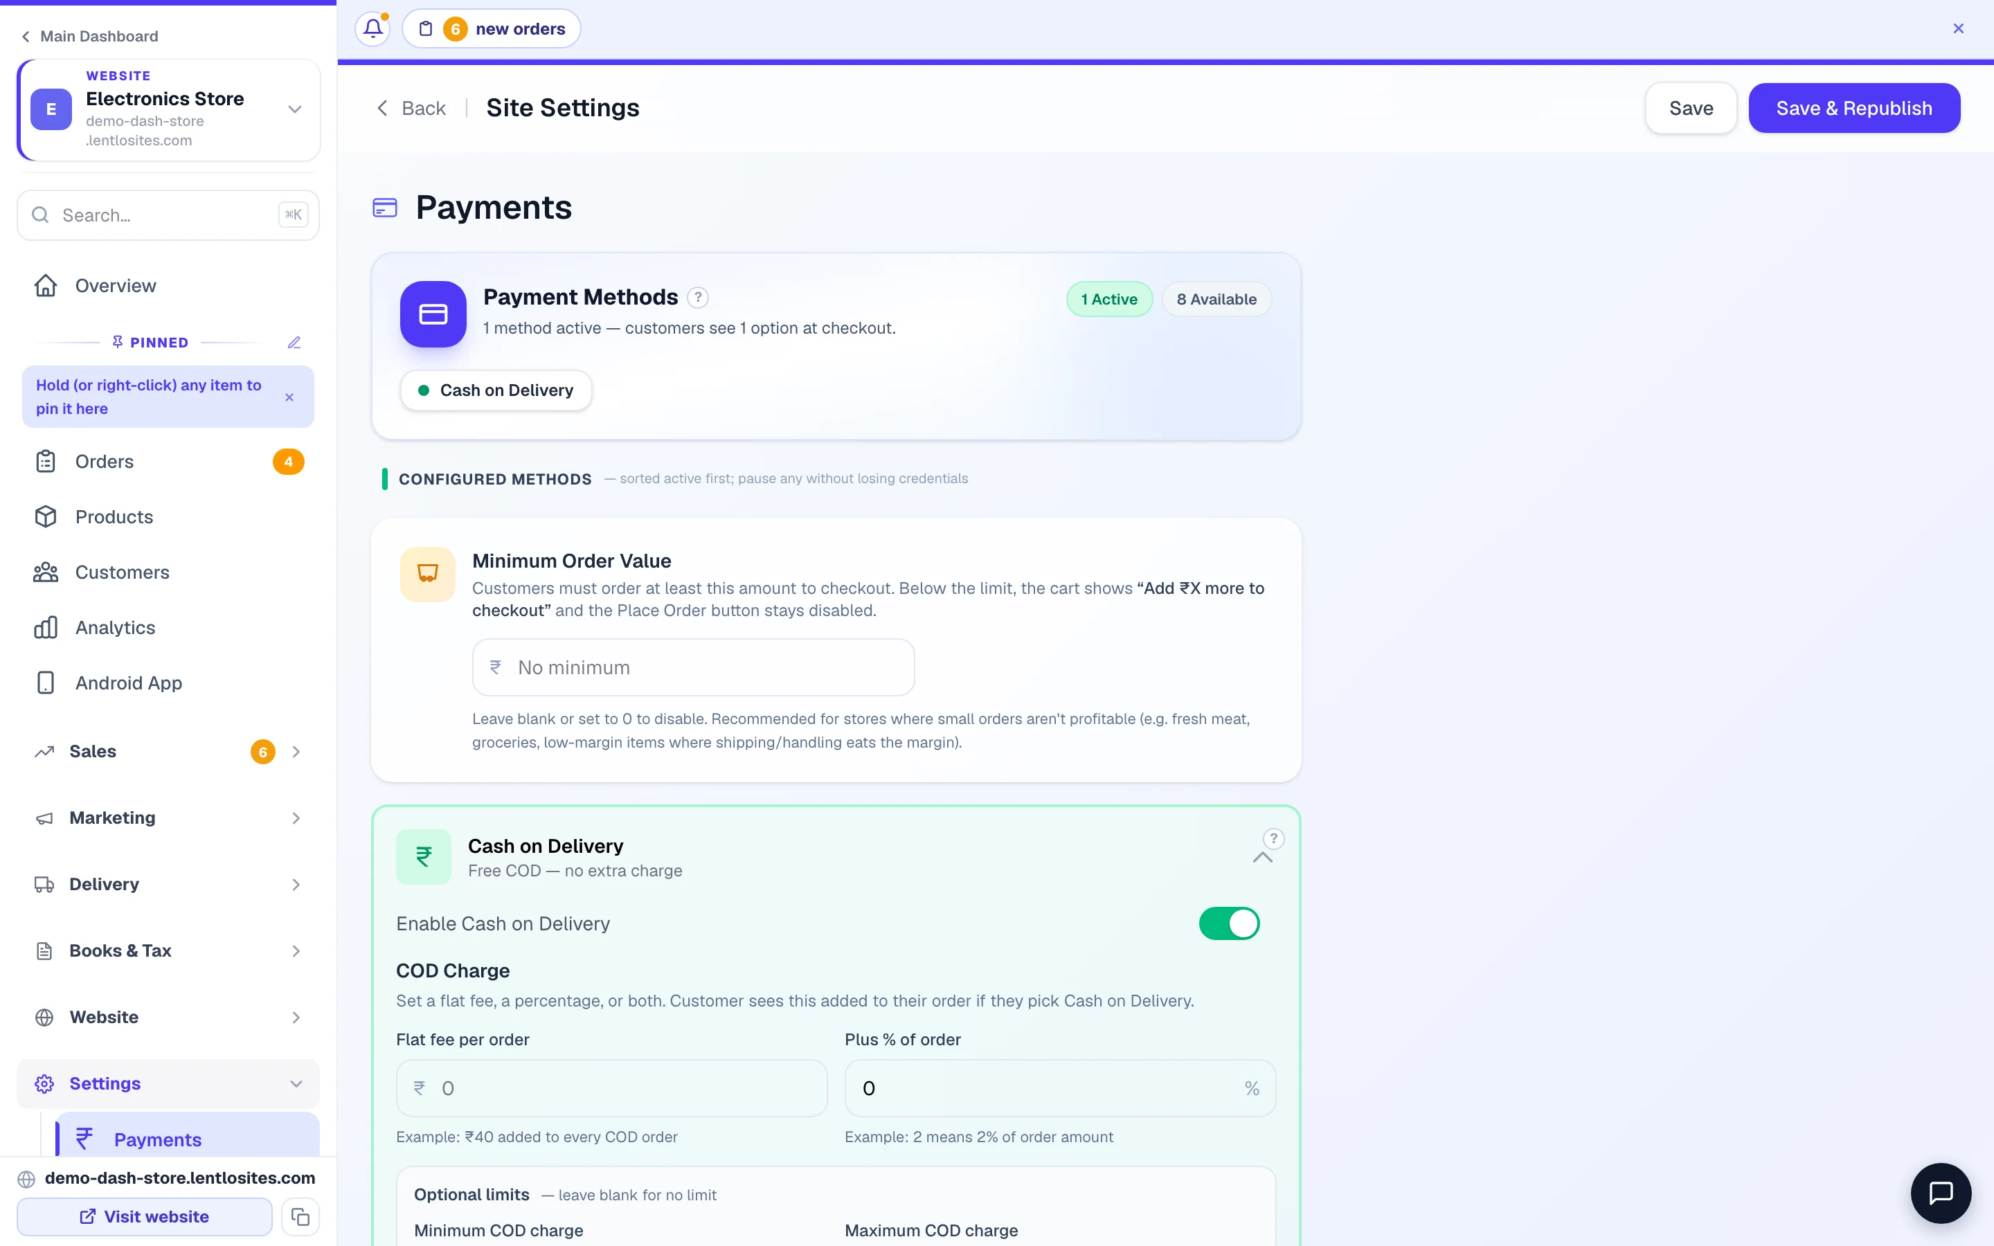Image resolution: width=1994 pixels, height=1246 pixels.
Task: Click Save & Republish
Action: point(1854,108)
